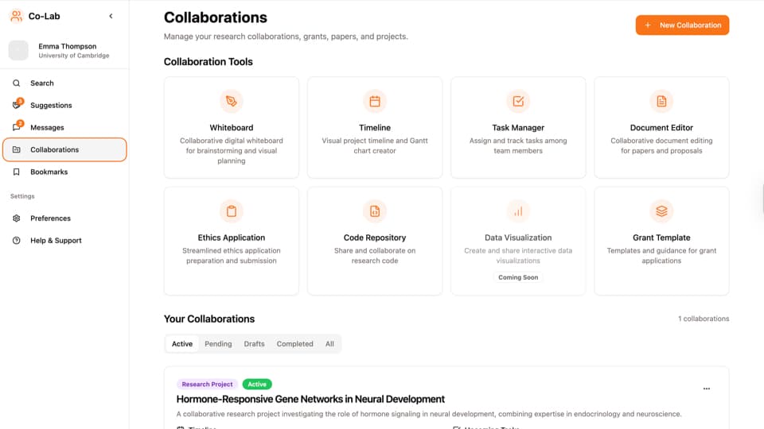Switch to the Drafts tab
Viewport: 764px width, 429px height.
tap(255, 344)
